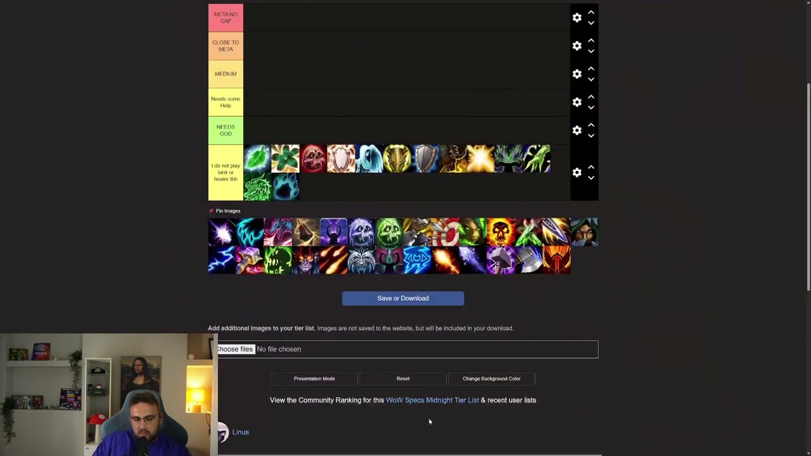
Task: Open Change Background Color option
Action: pos(492,379)
